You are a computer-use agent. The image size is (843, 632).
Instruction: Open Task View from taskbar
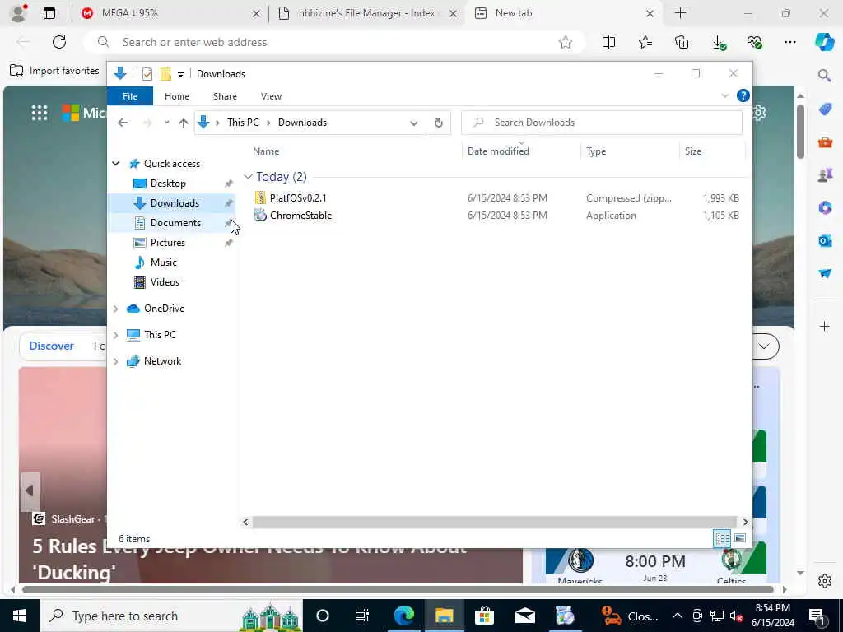click(x=362, y=616)
